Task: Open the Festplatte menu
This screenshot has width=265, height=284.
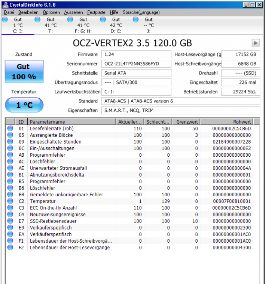Action: tap(96, 12)
